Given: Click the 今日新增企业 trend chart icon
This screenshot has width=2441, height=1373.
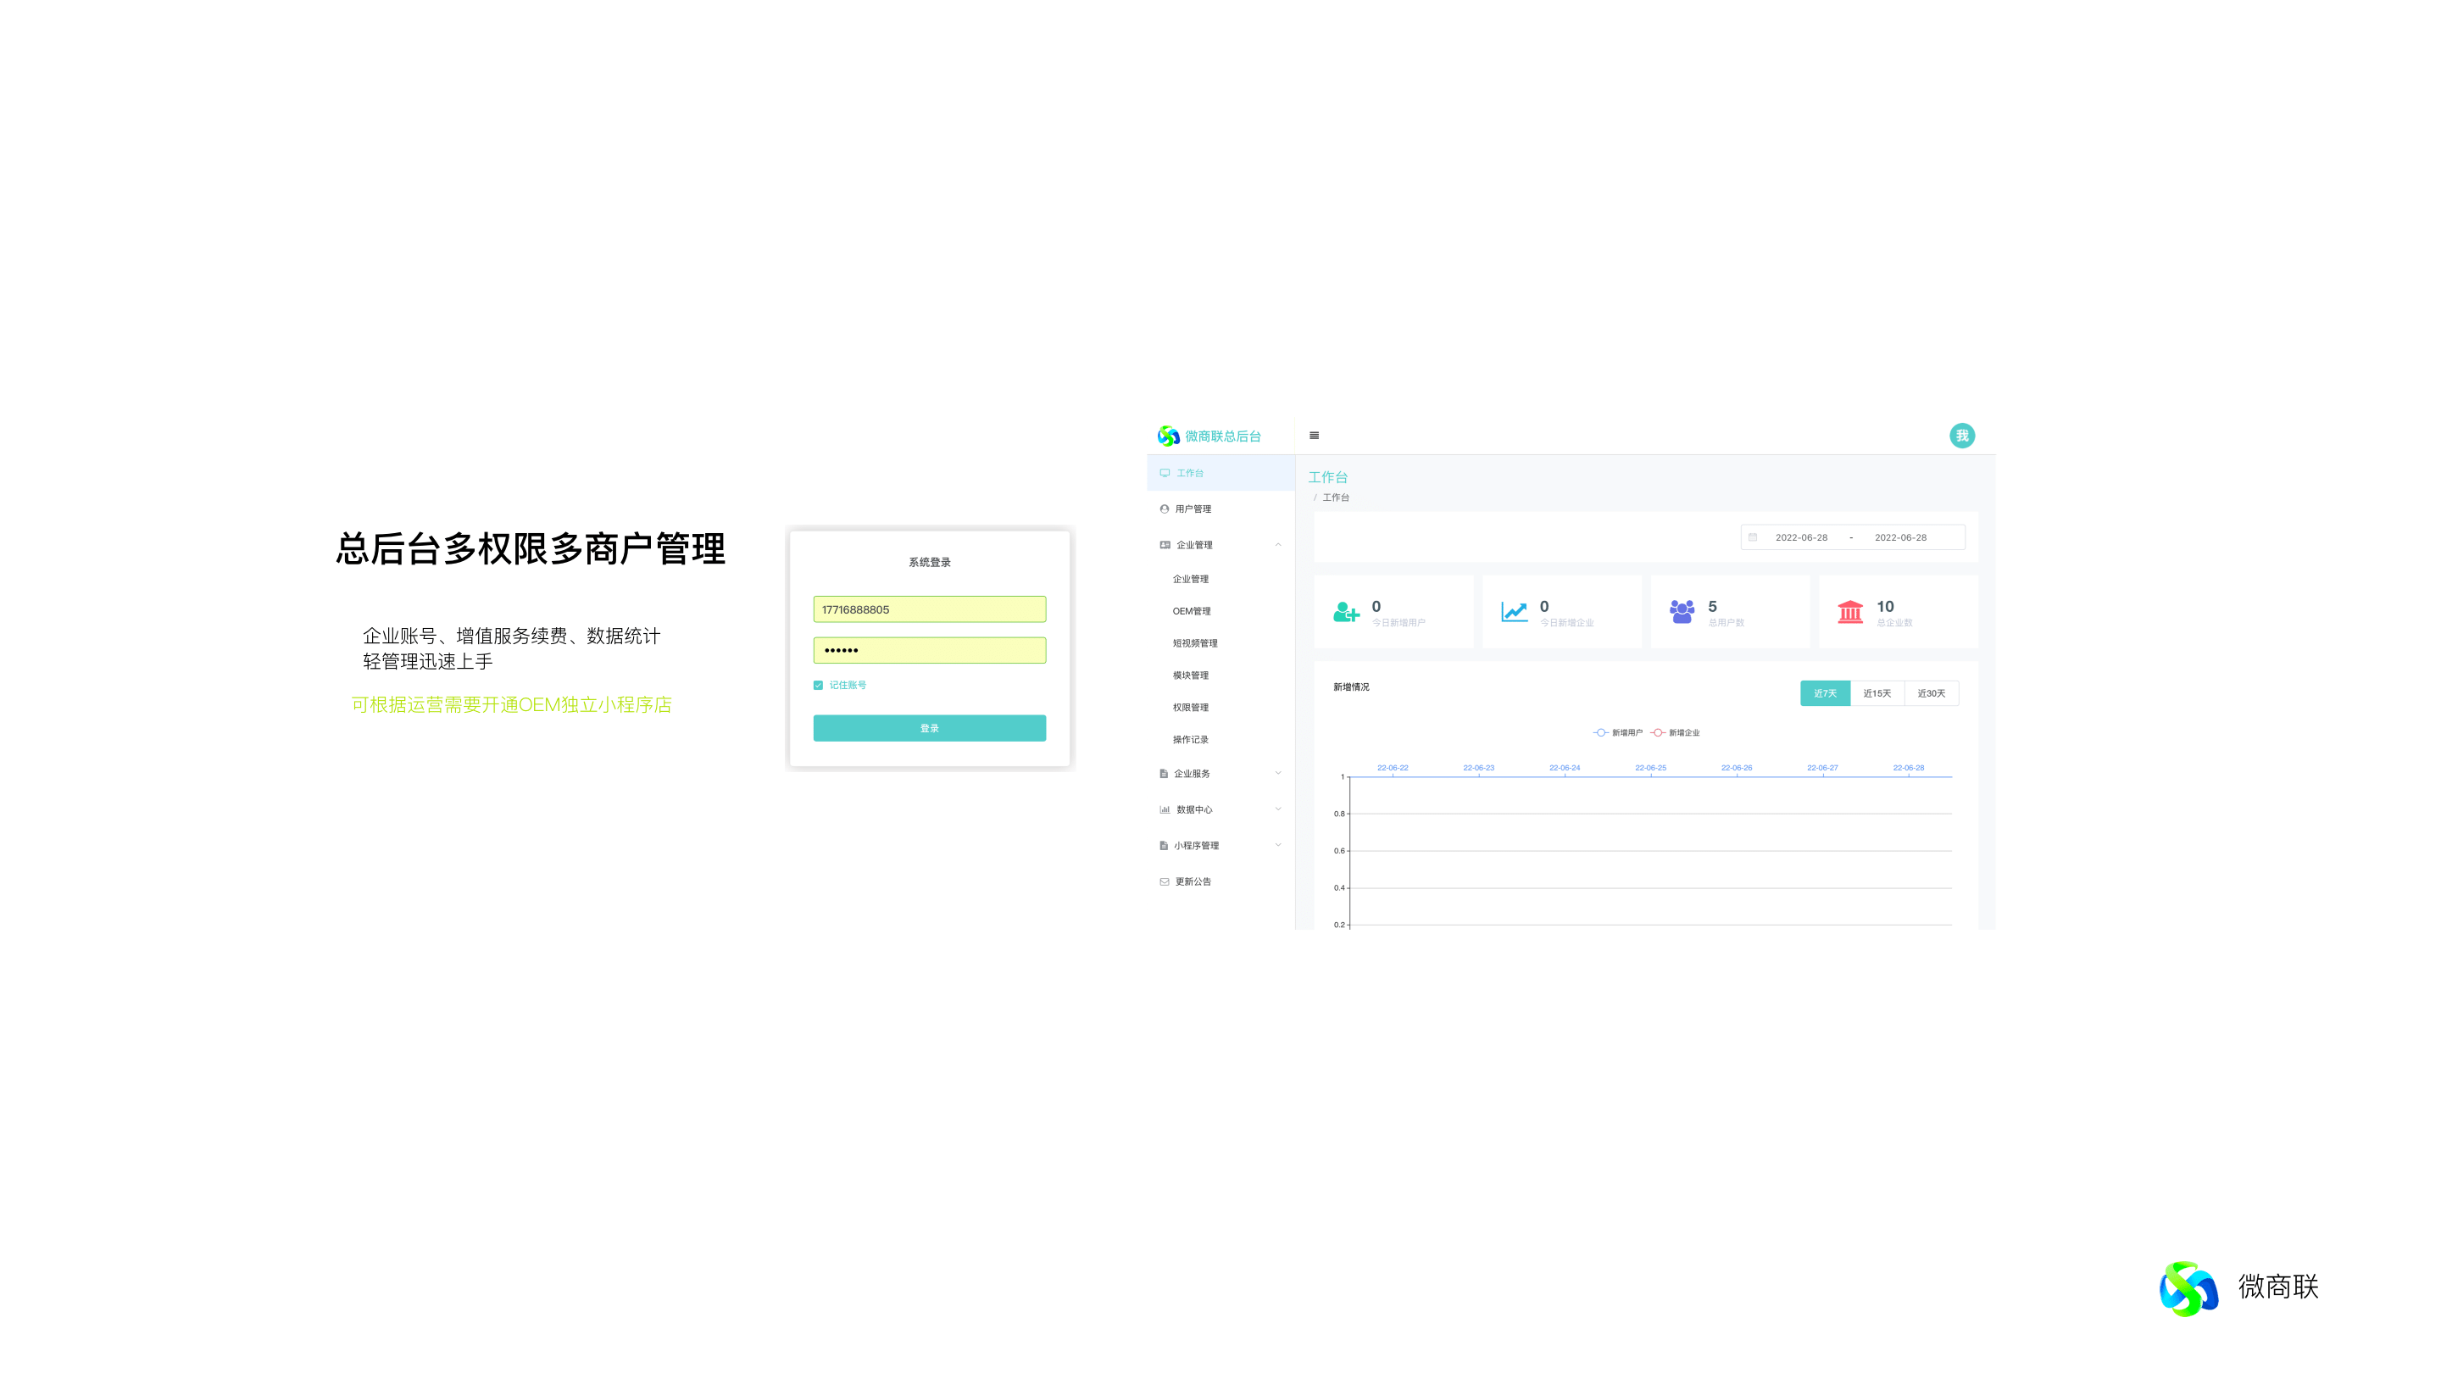Looking at the screenshot, I should point(1515,612).
